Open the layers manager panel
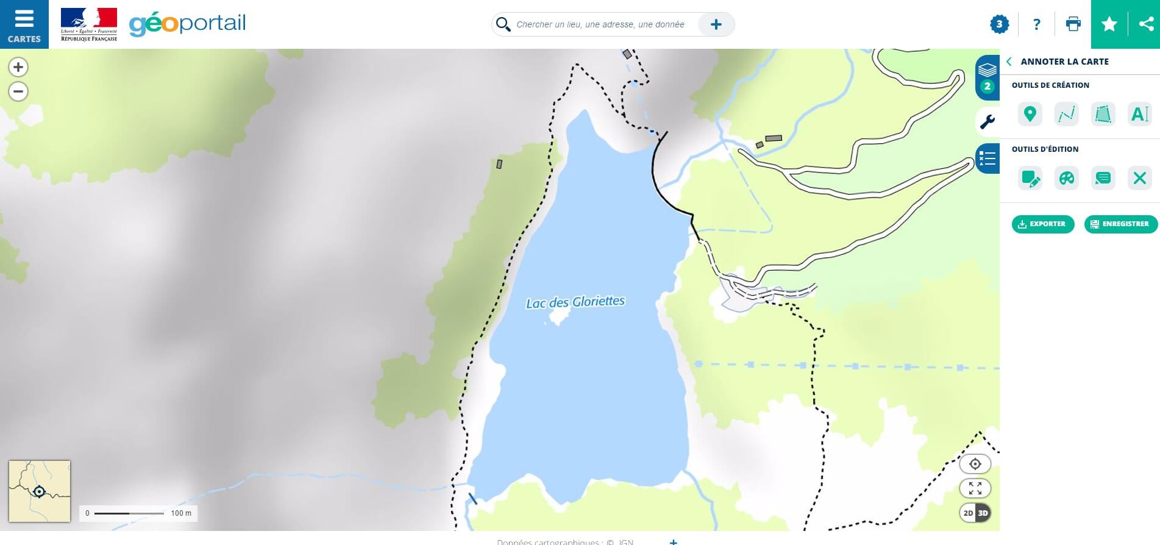Screen dimensions: 1160x545 click(987, 77)
